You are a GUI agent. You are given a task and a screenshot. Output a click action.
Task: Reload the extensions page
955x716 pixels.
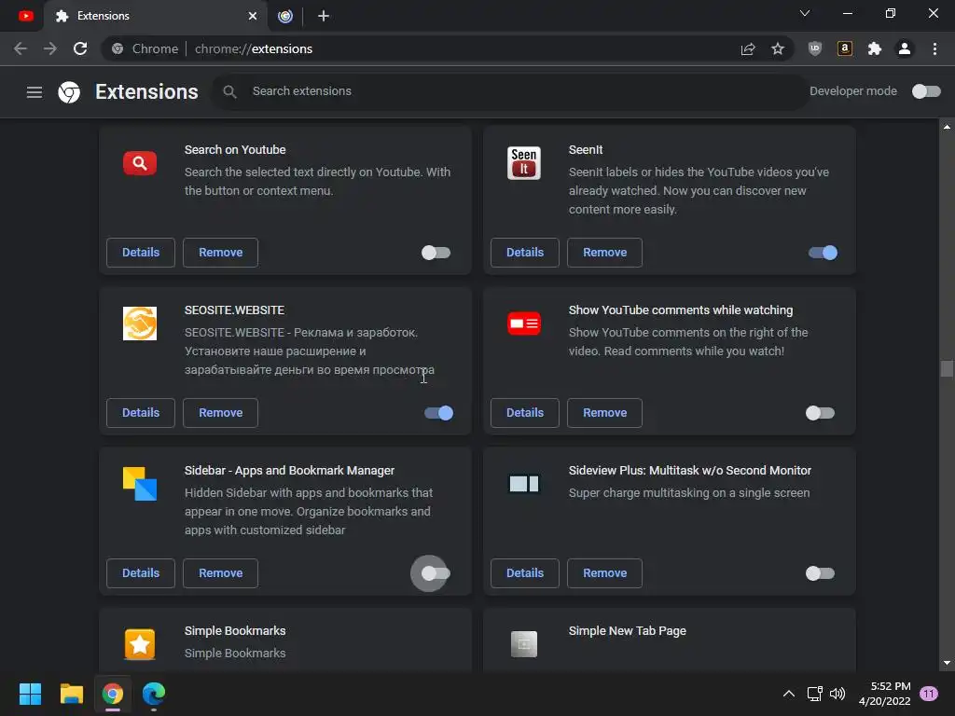click(x=80, y=48)
